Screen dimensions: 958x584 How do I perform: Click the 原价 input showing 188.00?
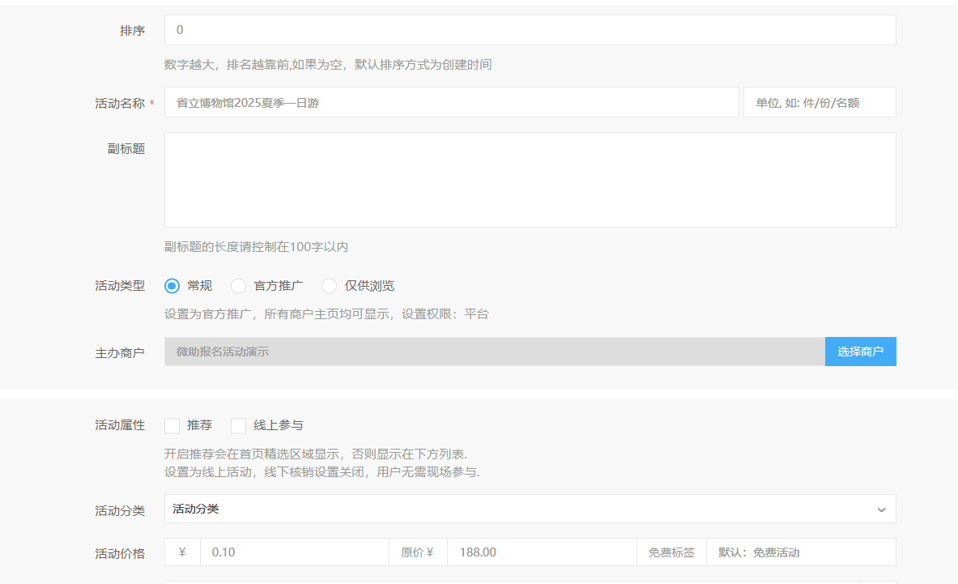click(x=541, y=552)
